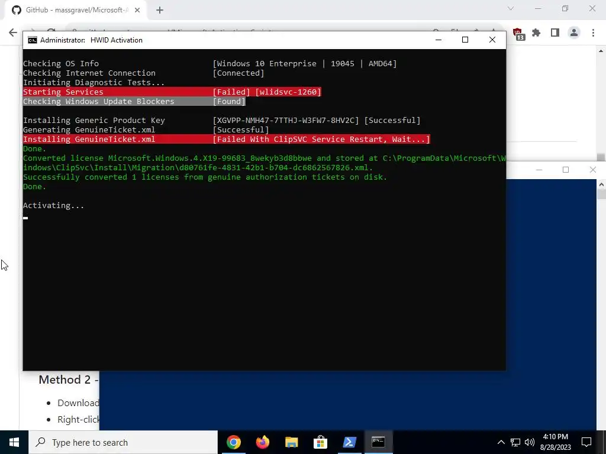The image size is (606, 454).
Task: Open Firefox from the taskbar
Action: point(262,442)
